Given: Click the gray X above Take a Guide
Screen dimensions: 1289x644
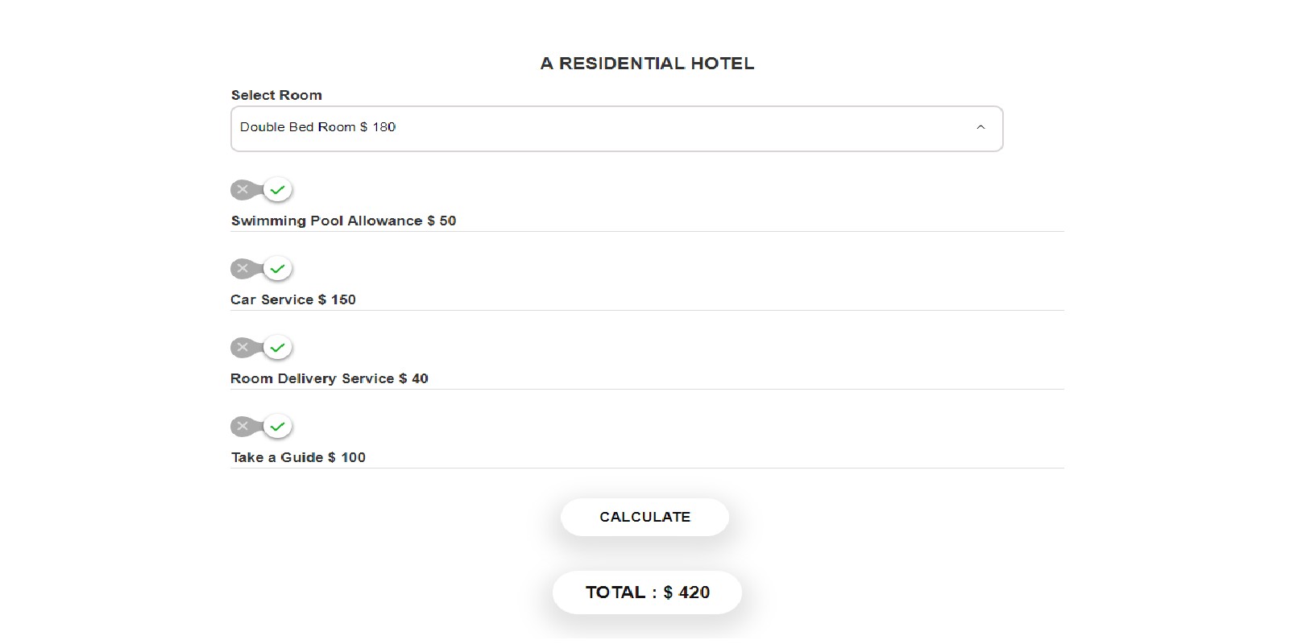Looking at the screenshot, I should pos(242,427).
